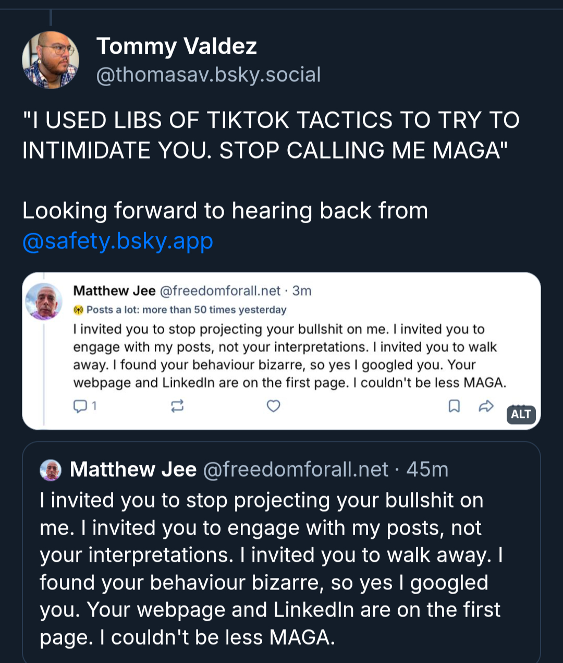This screenshot has height=663, width=563.
Task: Follow the @safety.bsky.app mention link
Action: tap(118, 241)
